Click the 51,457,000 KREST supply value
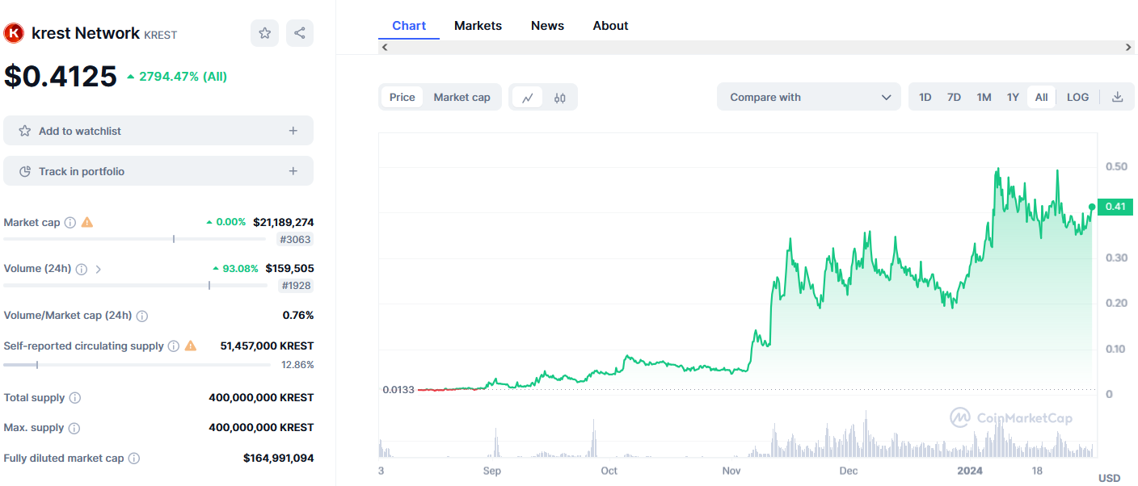 (267, 346)
